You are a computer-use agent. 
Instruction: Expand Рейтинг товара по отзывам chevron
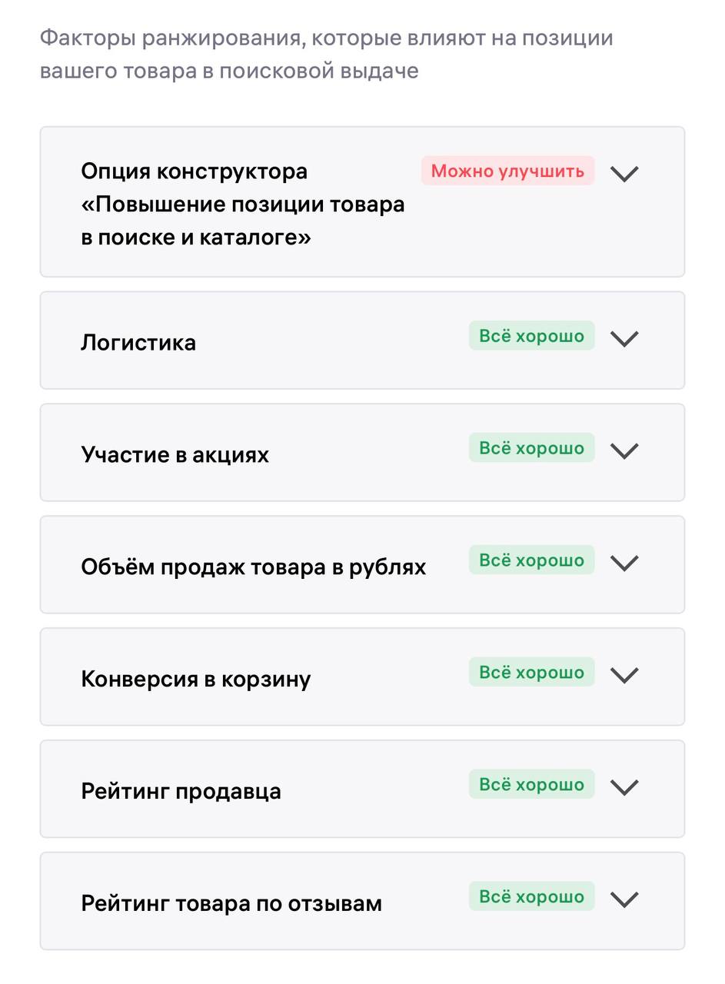624,899
